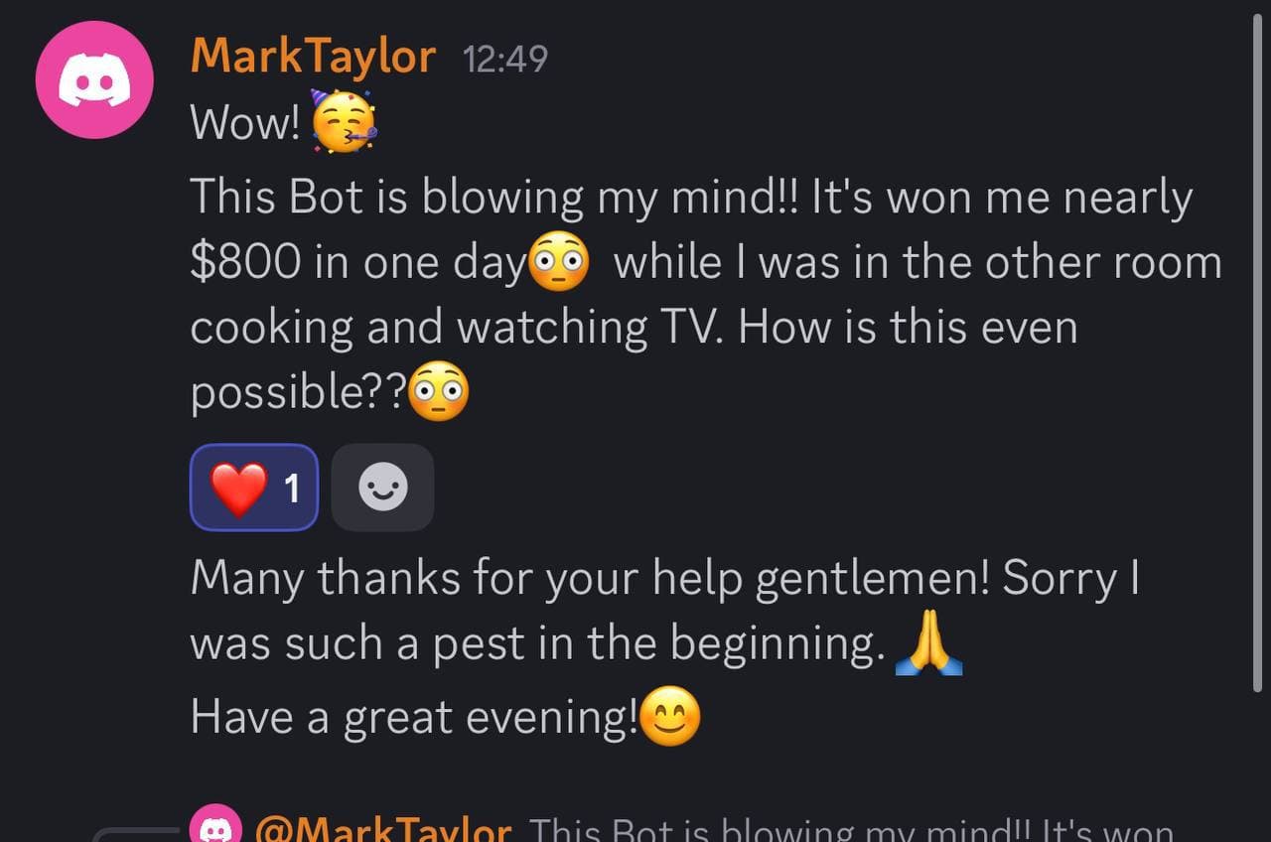Click the party face emoji after Wow!
Screen dimensions: 1271x842
(x=344, y=122)
